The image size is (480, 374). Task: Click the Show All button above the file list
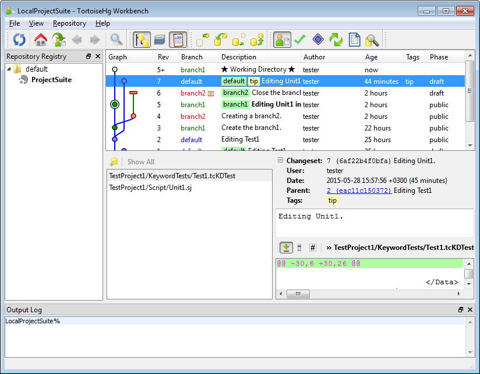click(141, 162)
